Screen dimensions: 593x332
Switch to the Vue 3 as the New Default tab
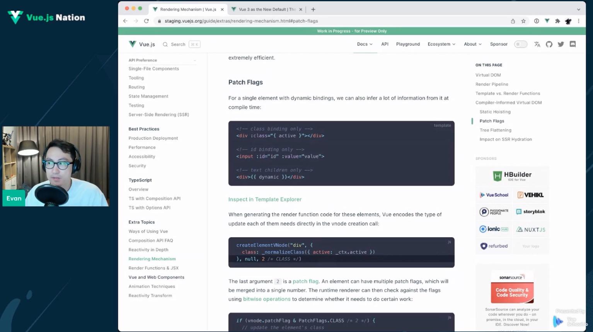click(x=267, y=9)
